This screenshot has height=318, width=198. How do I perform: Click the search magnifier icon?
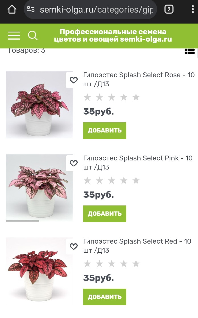click(x=33, y=36)
